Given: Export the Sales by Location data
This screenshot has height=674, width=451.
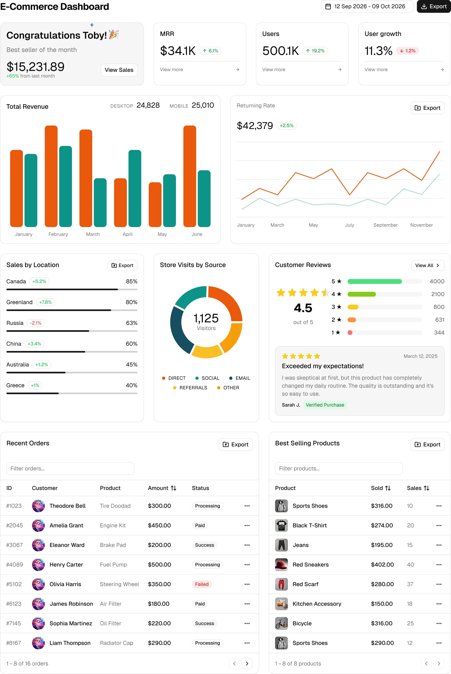Looking at the screenshot, I should 122,265.
